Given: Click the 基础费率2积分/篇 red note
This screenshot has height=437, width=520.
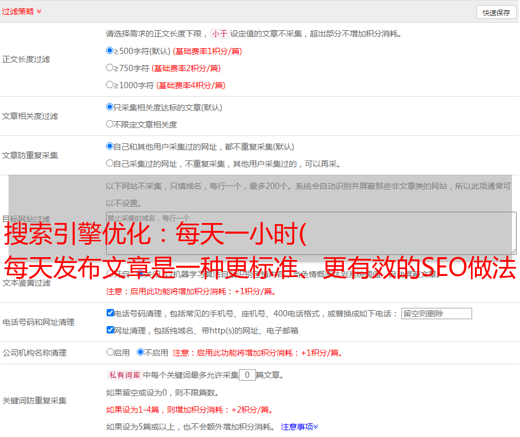Looking at the screenshot, I should coord(186,68).
